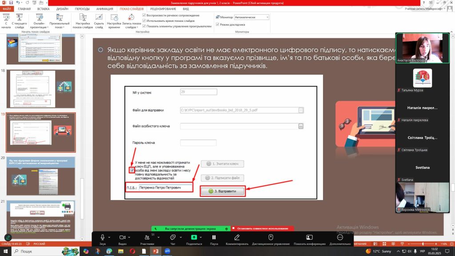Click Zoom Video camera icon

pyautogui.click(x=122, y=237)
